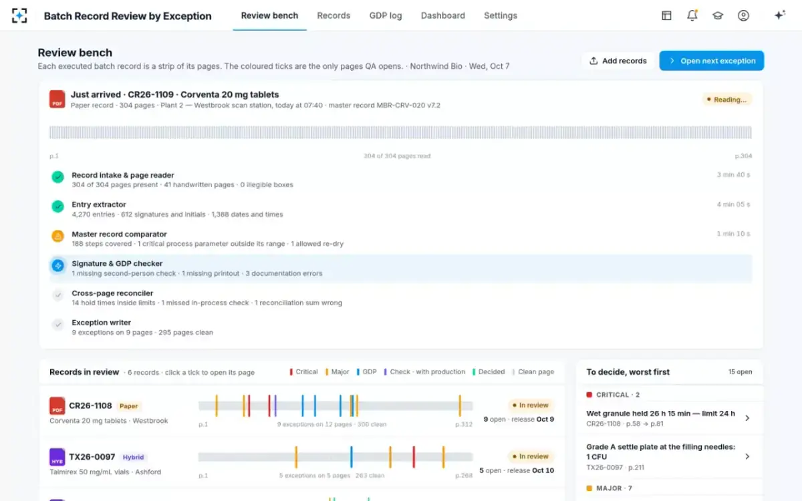Click 5 exceptions on 5 pages text
802x501 pixels.
click(x=331, y=476)
